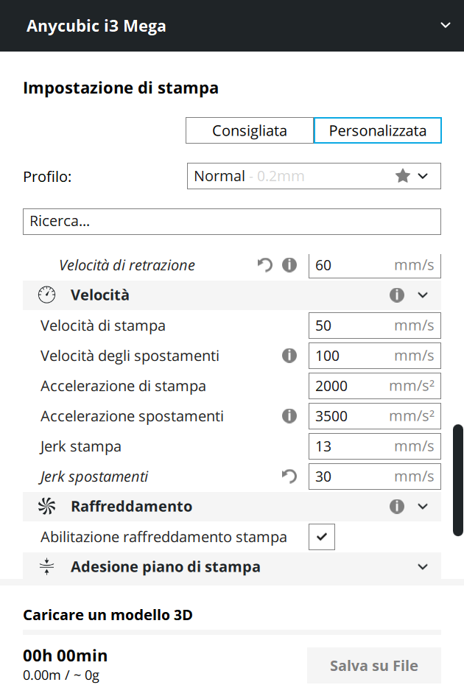Select the Personalizzata tab
This screenshot has height=696, width=464.
[377, 131]
